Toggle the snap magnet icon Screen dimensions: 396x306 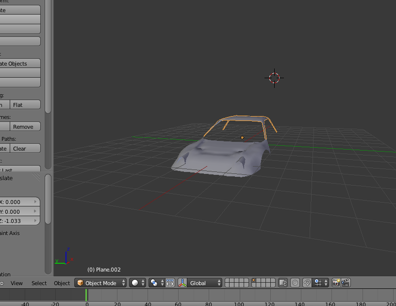[x=307, y=283]
